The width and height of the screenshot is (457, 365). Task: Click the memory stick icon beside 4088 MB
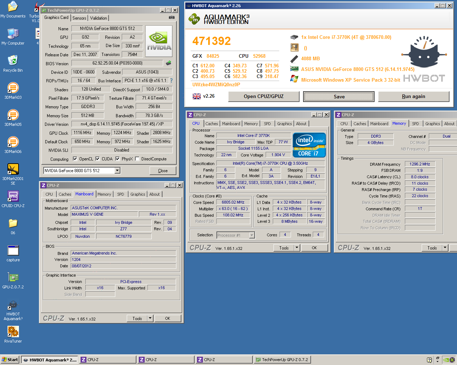point(294,58)
